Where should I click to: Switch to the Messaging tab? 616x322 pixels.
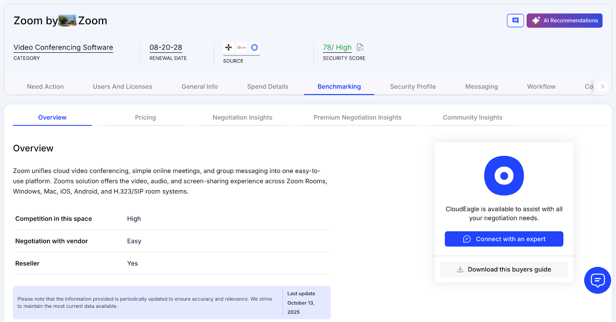point(481,86)
